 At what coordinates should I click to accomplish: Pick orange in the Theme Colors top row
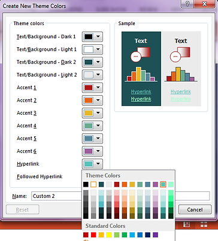coord(125,184)
